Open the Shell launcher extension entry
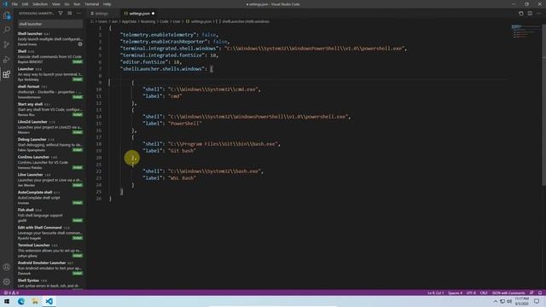 coord(50,39)
